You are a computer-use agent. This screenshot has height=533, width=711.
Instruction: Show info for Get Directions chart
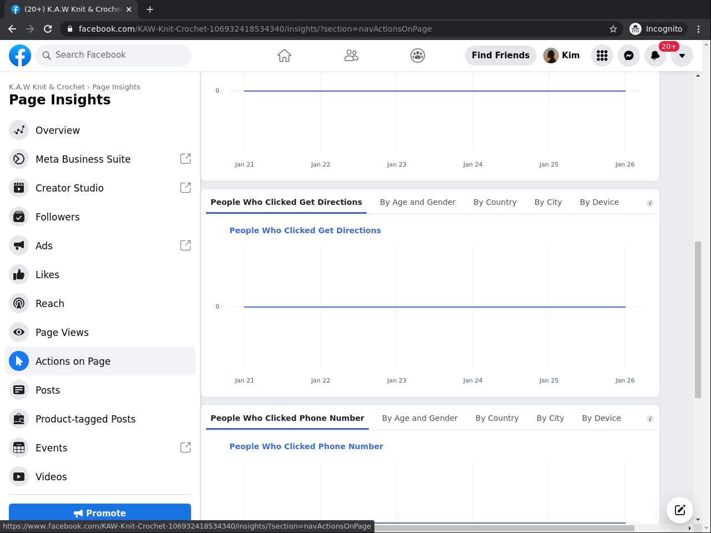(x=650, y=203)
